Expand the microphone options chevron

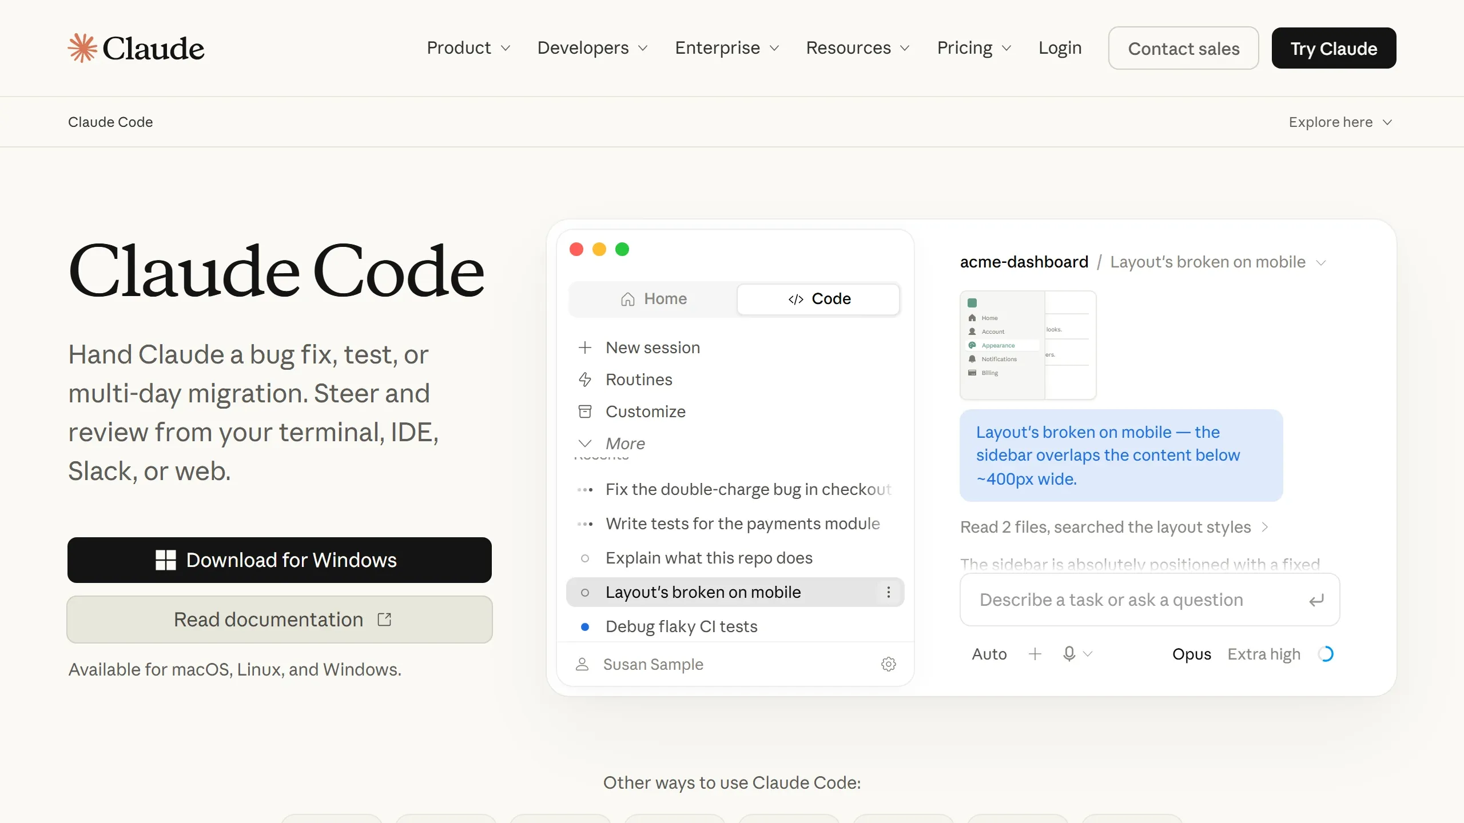pyautogui.click(x=1088, y=654)
